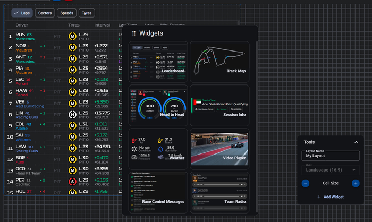The width and height of the screenshot is (372, 222).
Task: Select driver ANT 12 name
Action: click(x=24, y=57)
